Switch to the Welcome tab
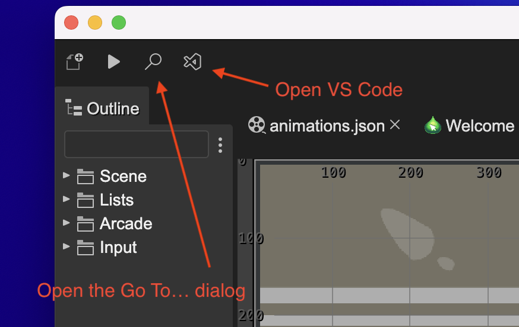This screenshot has height=327, width=519. point(480,126)
